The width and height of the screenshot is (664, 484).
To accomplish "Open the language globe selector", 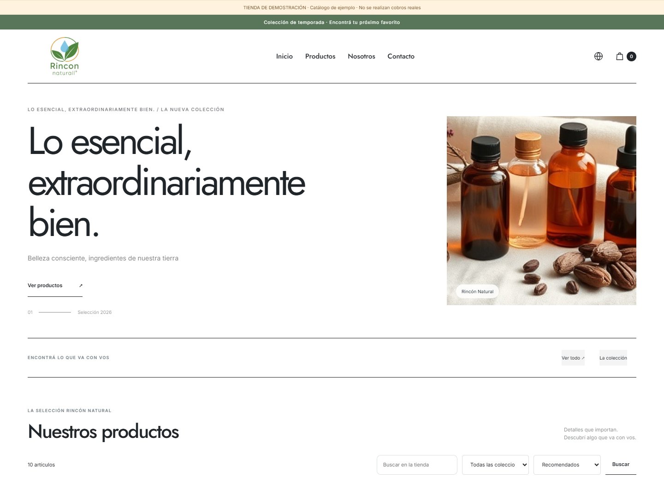I will coord(599,56).
